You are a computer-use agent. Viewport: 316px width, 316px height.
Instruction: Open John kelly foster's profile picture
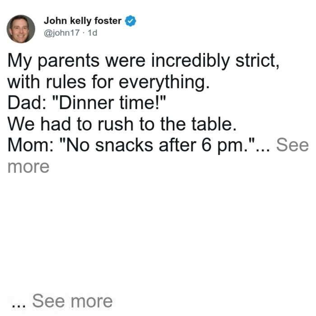coord(21,29)
